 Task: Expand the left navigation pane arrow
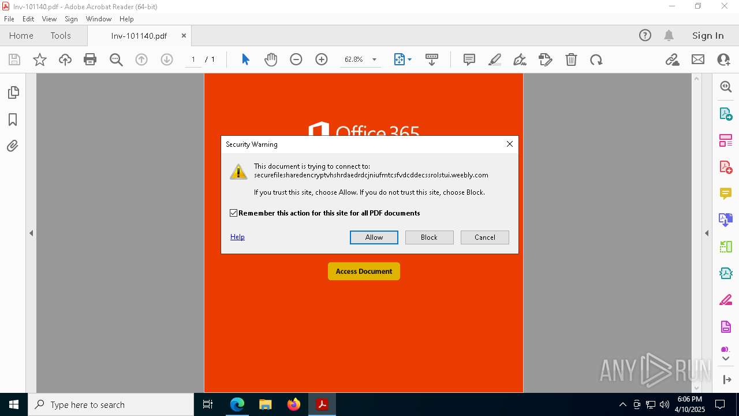(31, 233)
